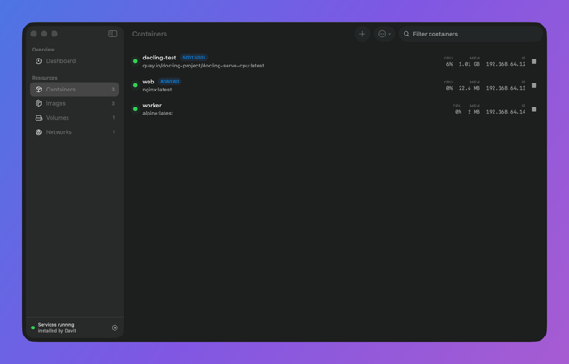Toggle the sidebar visibility icon

113,34
